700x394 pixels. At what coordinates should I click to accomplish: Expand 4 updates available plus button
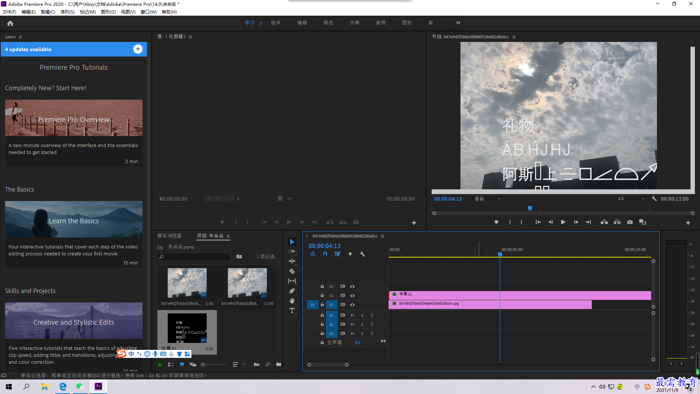tap(138, 49)
